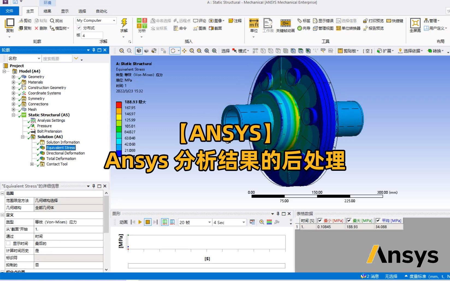Click the Solve lightning bolt icon
This screenshot has width=450, height=281.
(x=124, y=23)
